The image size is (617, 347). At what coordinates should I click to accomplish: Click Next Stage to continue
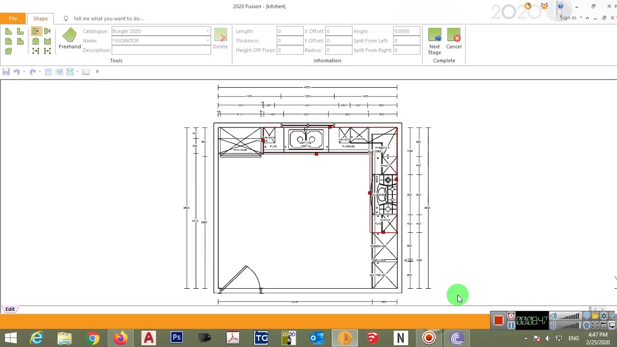coord(434,41)
